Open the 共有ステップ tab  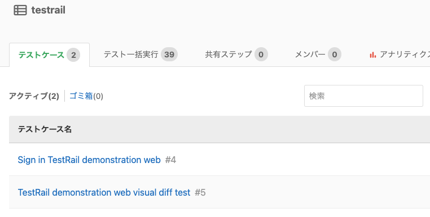point(236,55)
